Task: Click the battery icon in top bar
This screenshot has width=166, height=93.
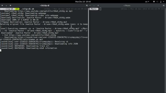Action: tap(161, 2)
